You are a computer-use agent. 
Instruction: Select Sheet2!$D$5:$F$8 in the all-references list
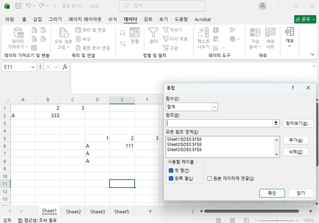click(x=184, y=145)
